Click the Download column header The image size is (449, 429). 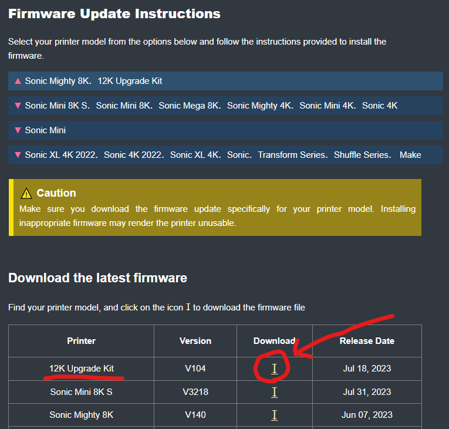point(274,341)
